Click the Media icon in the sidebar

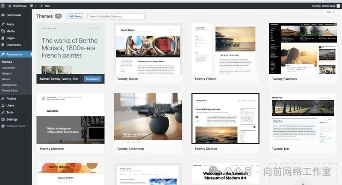[x=3, y=31]
